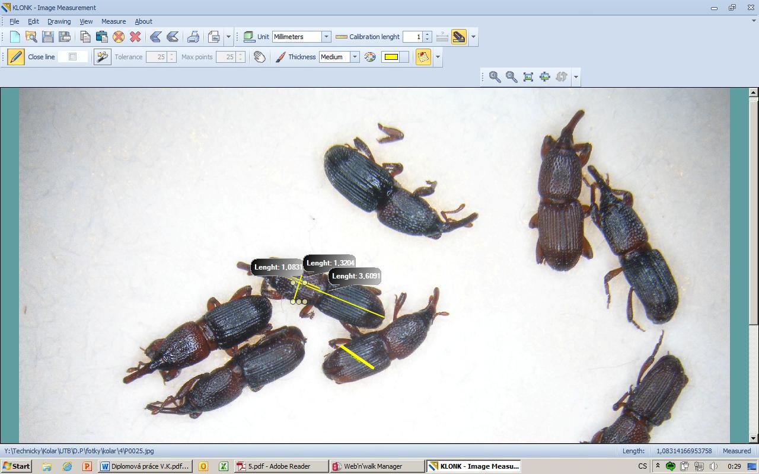The height and width of the screenshot is (474, 759).
Task: Open the Thickness Medium dropdown
Action: pos(355,57)
